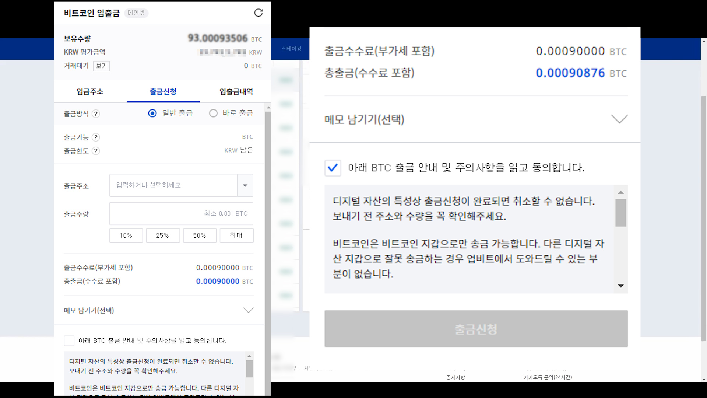Click the refresh icon in the 비트코인 입출금 header

[258, 13]
